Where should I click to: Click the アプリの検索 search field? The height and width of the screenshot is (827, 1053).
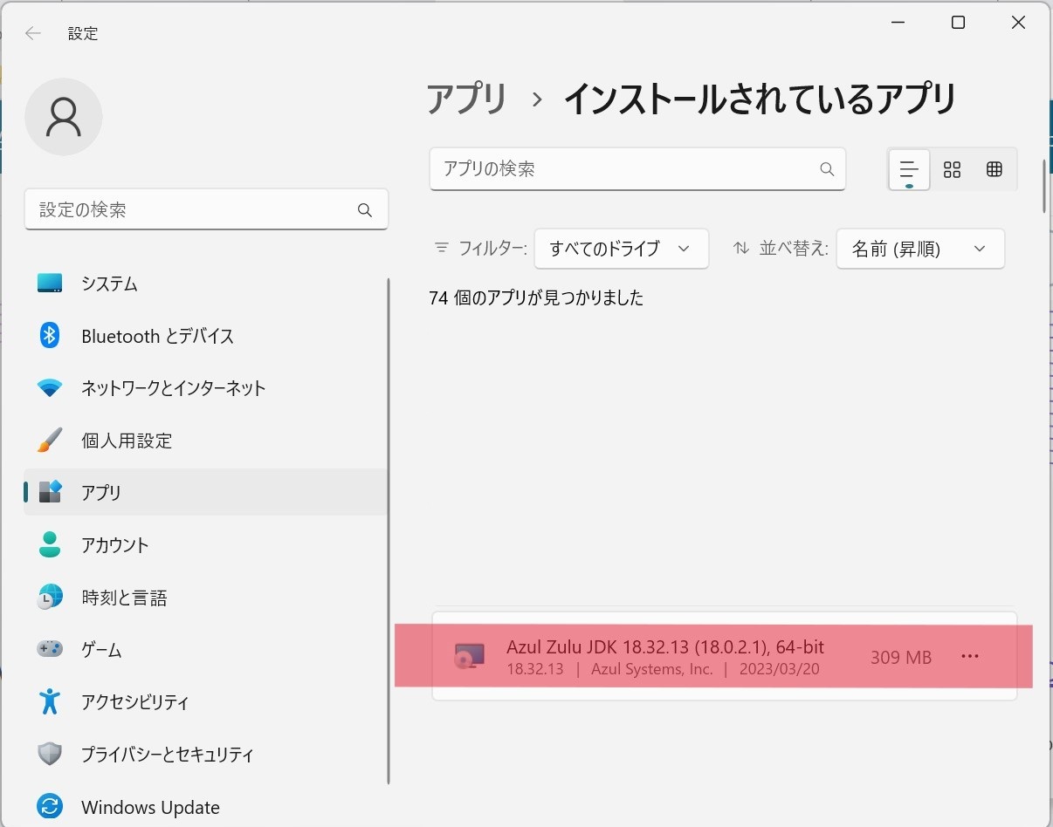tap(624, 169)
